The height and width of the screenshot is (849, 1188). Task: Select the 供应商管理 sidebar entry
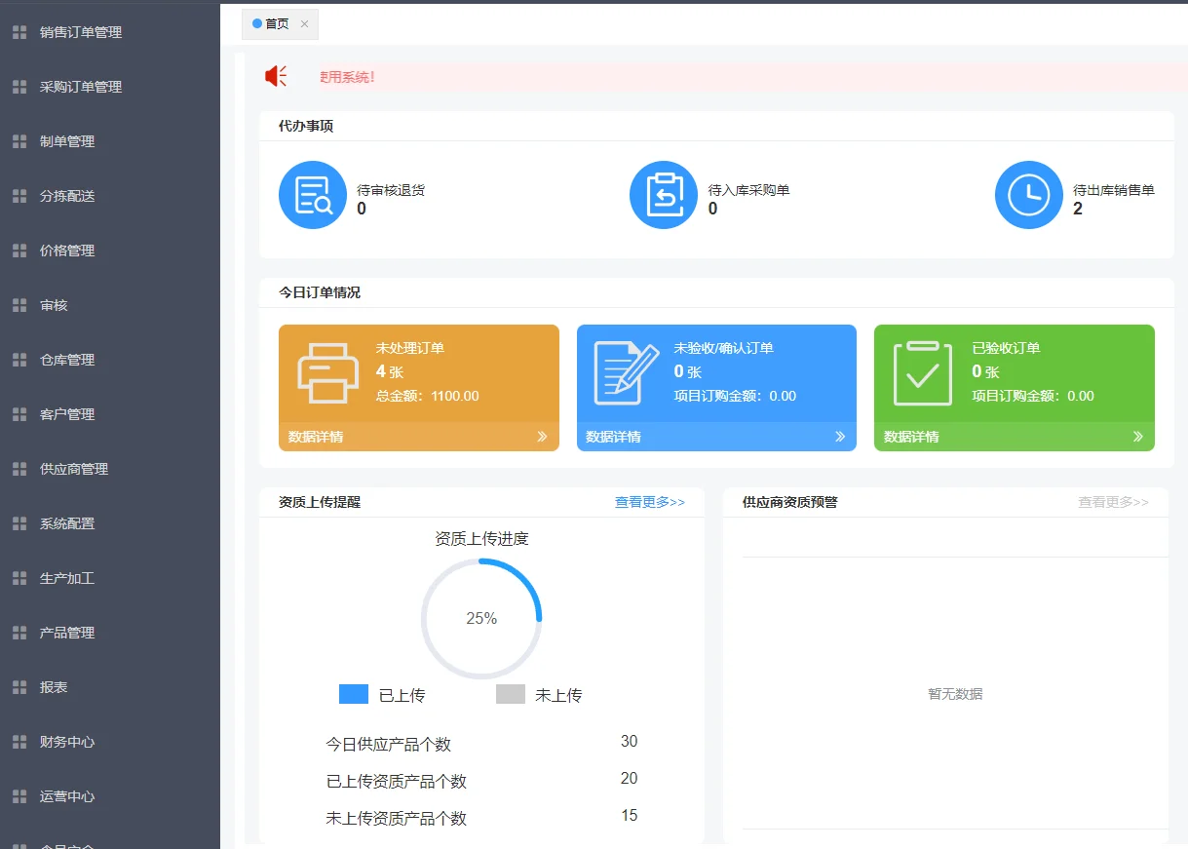[x=75, y=468]
